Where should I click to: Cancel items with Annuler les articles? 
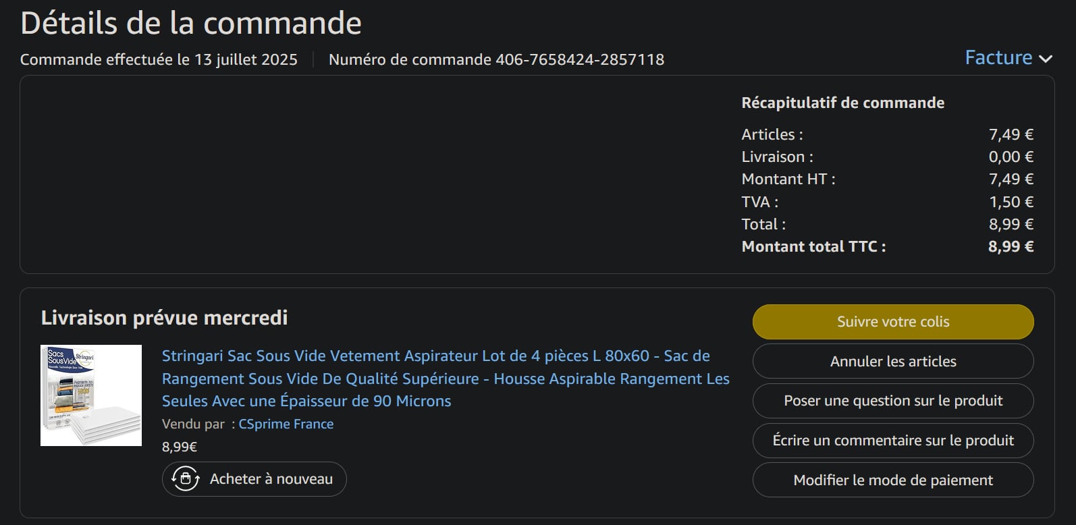pos(892,362)
